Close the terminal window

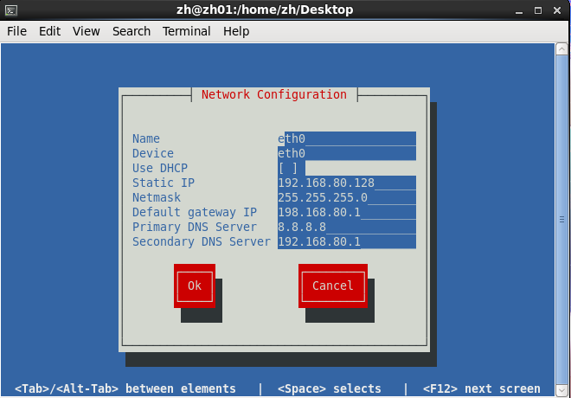click(557, 11)
